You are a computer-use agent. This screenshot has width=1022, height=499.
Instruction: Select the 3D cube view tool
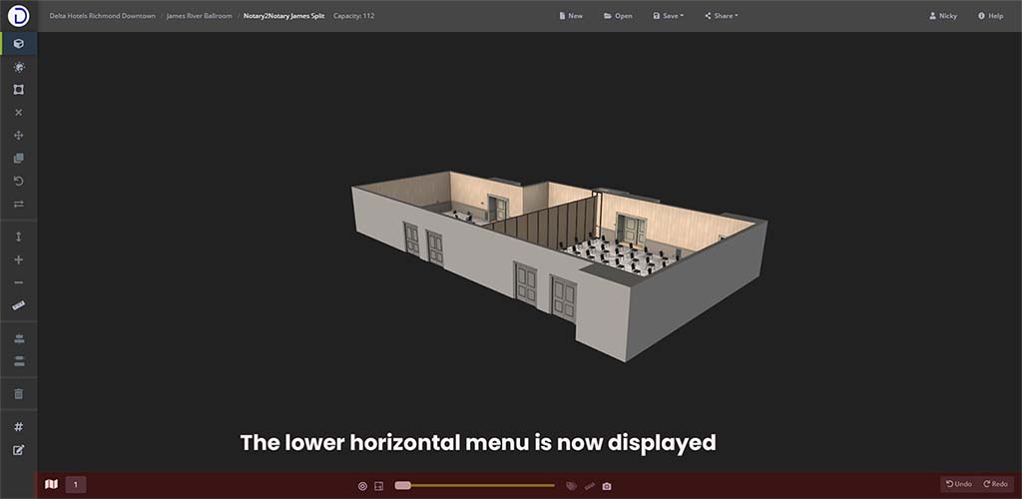(x=19, y=44)
